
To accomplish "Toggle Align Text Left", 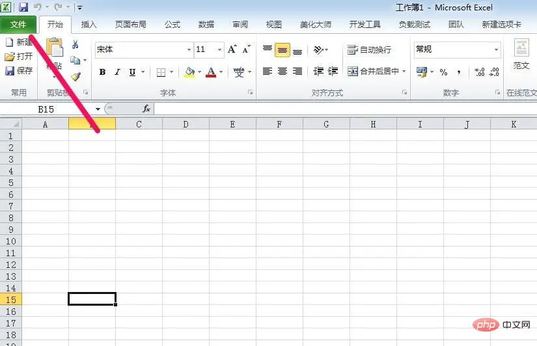I will [x=268, y=71].
